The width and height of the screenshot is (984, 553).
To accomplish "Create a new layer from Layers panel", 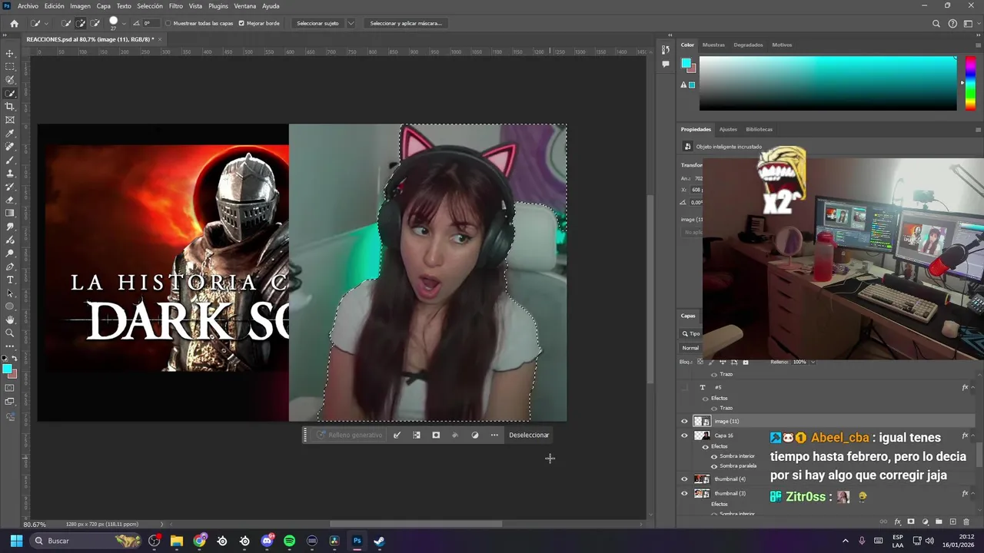I will 952,522.
